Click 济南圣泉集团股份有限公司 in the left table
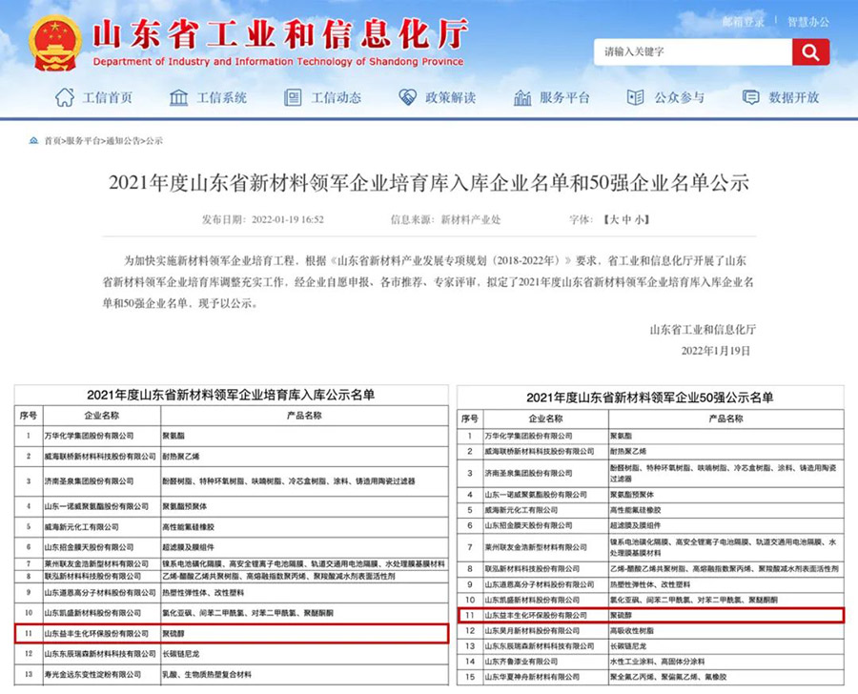 pos(90,480)
